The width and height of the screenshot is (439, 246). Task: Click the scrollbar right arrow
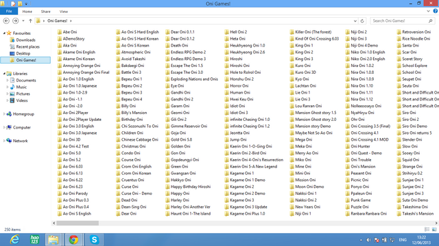[x=436, y=223]
